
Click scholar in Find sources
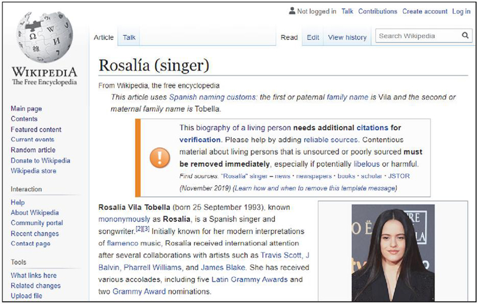371,176
